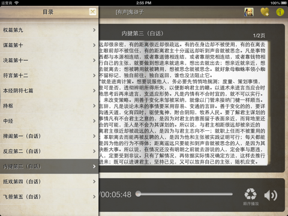Click the 00:05:48 time display

coord(115,194)
